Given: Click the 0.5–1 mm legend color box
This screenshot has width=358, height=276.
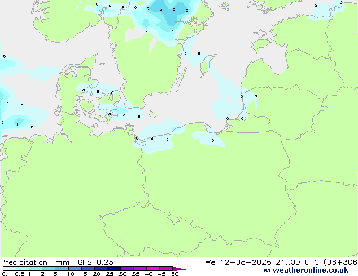Looking at the screenshot, I should [x=23, y=269].
